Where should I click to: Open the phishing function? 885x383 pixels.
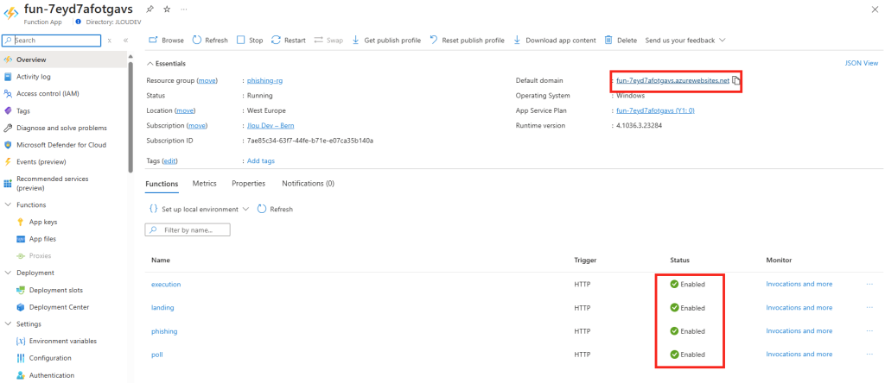tap(164, 331)
